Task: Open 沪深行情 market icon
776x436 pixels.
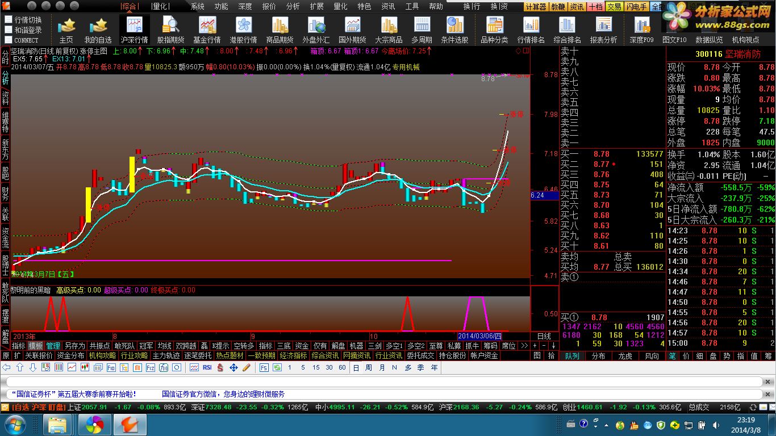Action: tap(135, 30)
